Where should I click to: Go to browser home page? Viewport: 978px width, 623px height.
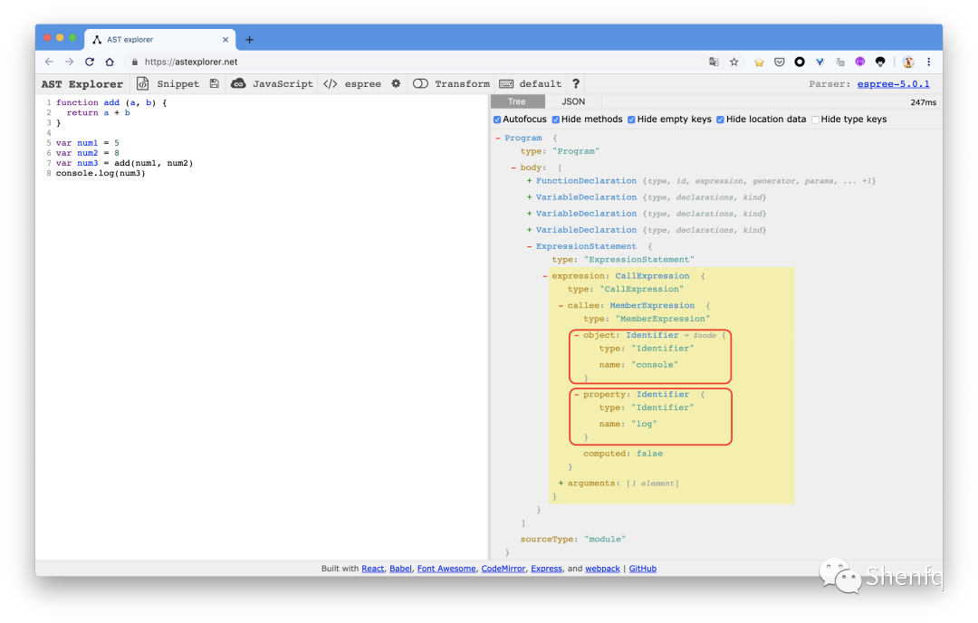pos(110,62)
